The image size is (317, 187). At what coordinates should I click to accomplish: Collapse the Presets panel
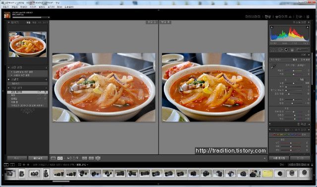click(9, 68)
